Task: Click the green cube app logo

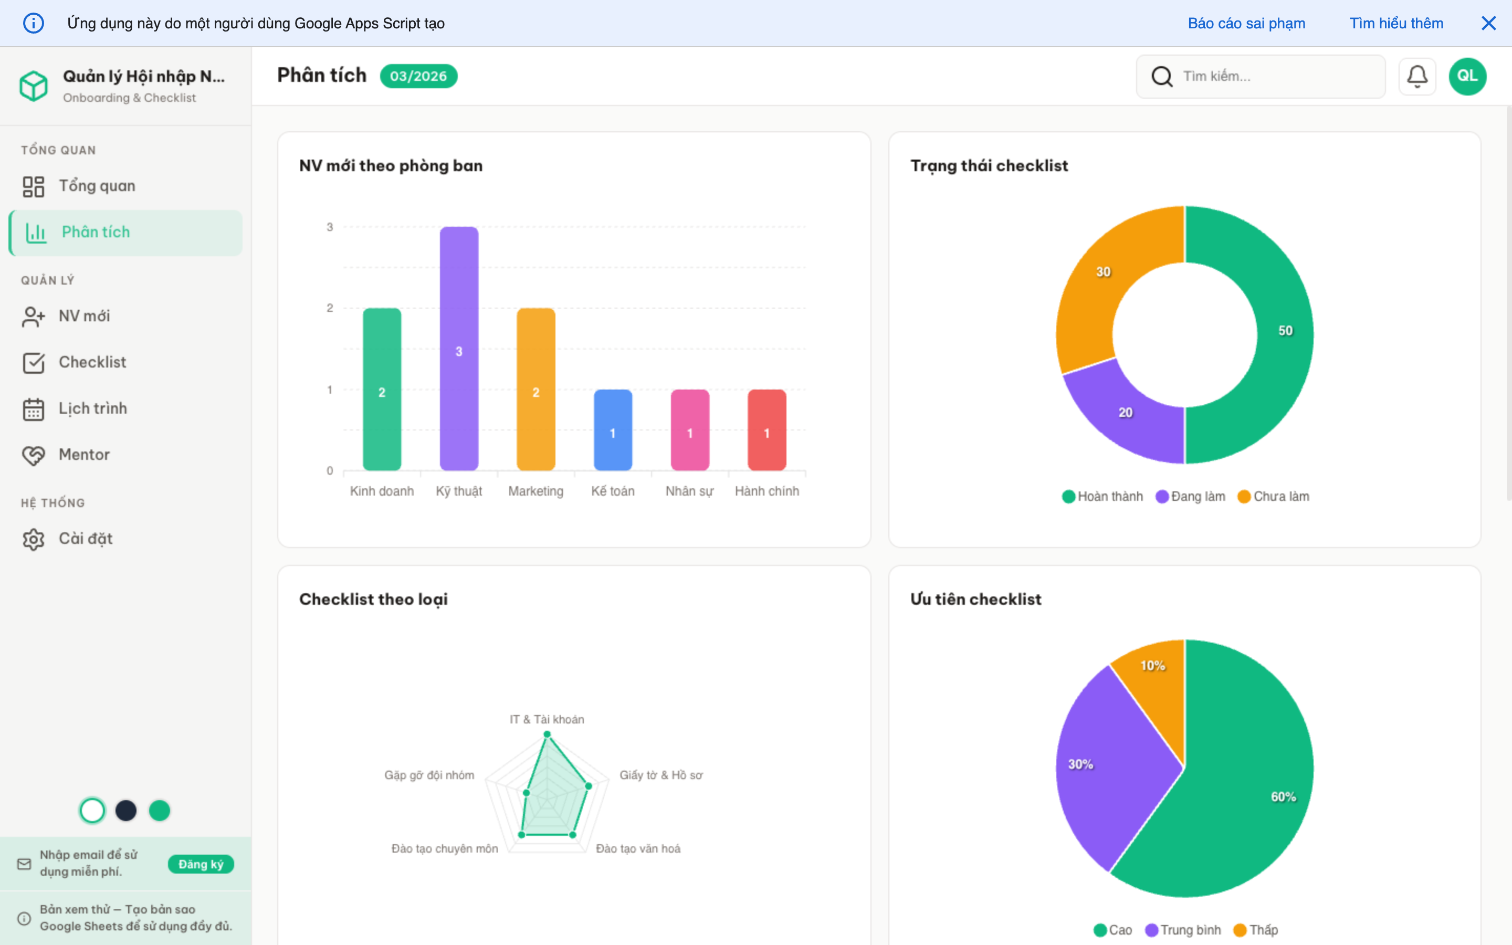Action: tap(34, 86)
